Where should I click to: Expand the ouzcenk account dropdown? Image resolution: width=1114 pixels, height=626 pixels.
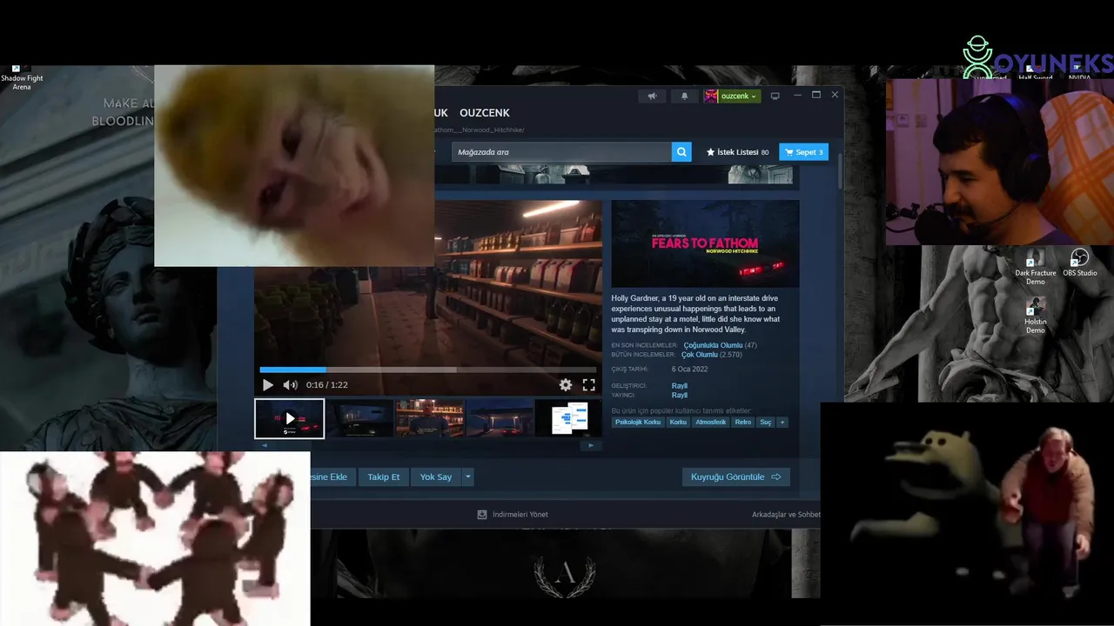click(x=740, y=97)
